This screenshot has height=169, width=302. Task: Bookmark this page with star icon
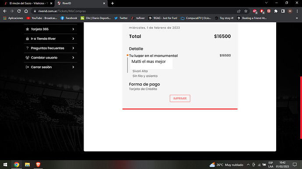coord(246,11)
